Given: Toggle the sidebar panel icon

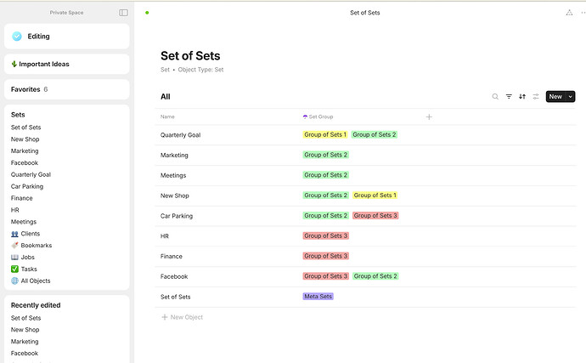Looking at the screenshot, I should tap(123, 13).
